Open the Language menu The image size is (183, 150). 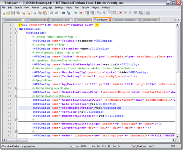47,8
